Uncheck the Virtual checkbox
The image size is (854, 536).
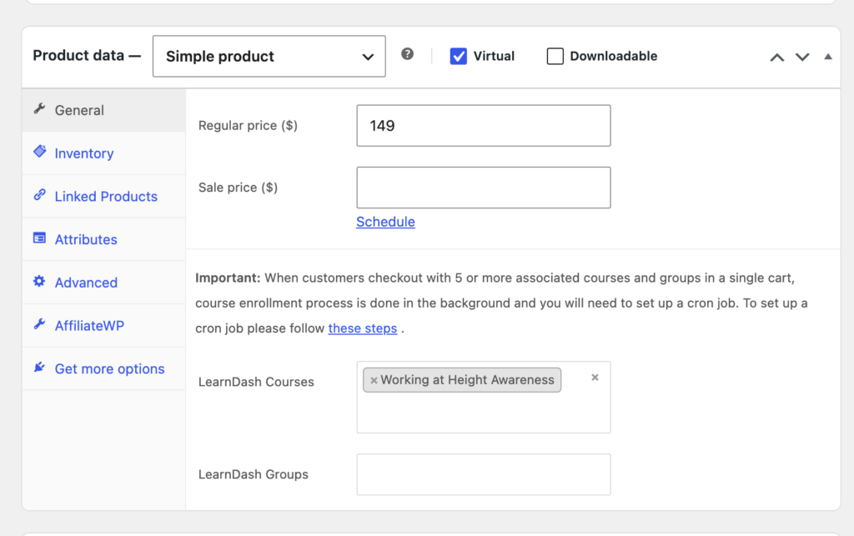tap(458, 56)
